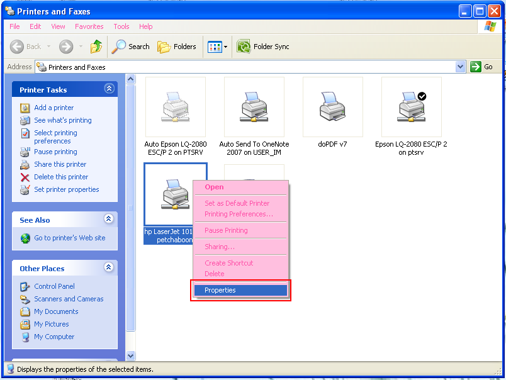Click the Folder Sync toolbar icon
The image size is (506, 380).
pos(264,47)
